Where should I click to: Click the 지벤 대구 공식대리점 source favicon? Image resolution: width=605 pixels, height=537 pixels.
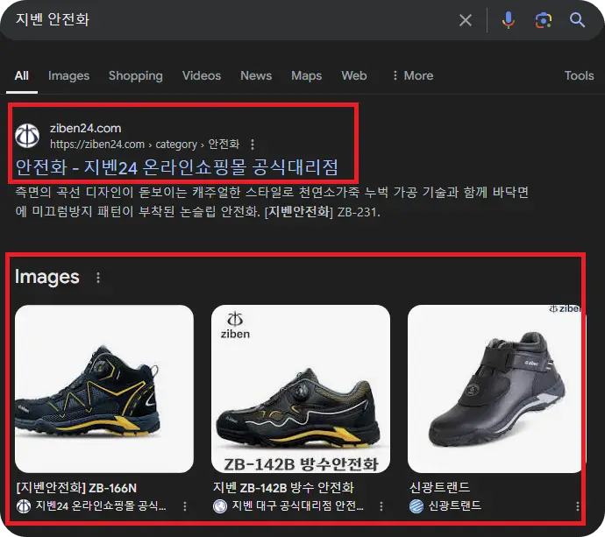point(220,506)
